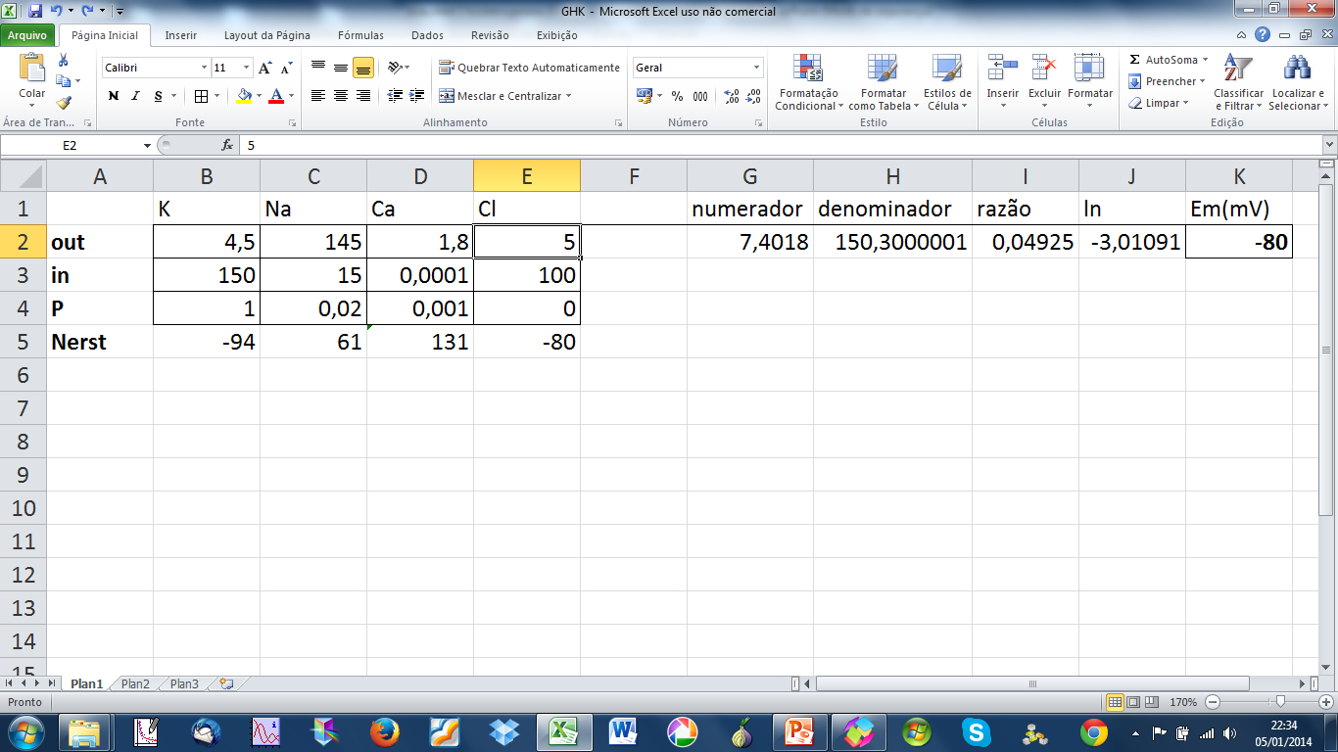The height and width of the screenshot is (752, 1338).
Task: Click the AutoSoma sigma icon
Action: 1134,60
